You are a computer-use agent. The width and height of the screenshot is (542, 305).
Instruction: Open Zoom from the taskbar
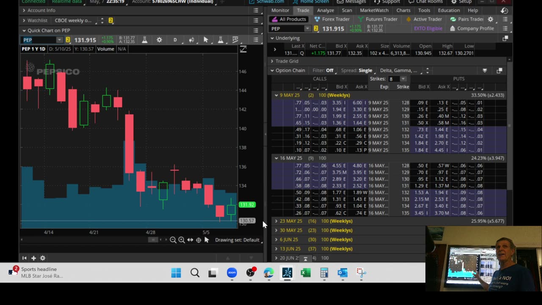point(232,273)
